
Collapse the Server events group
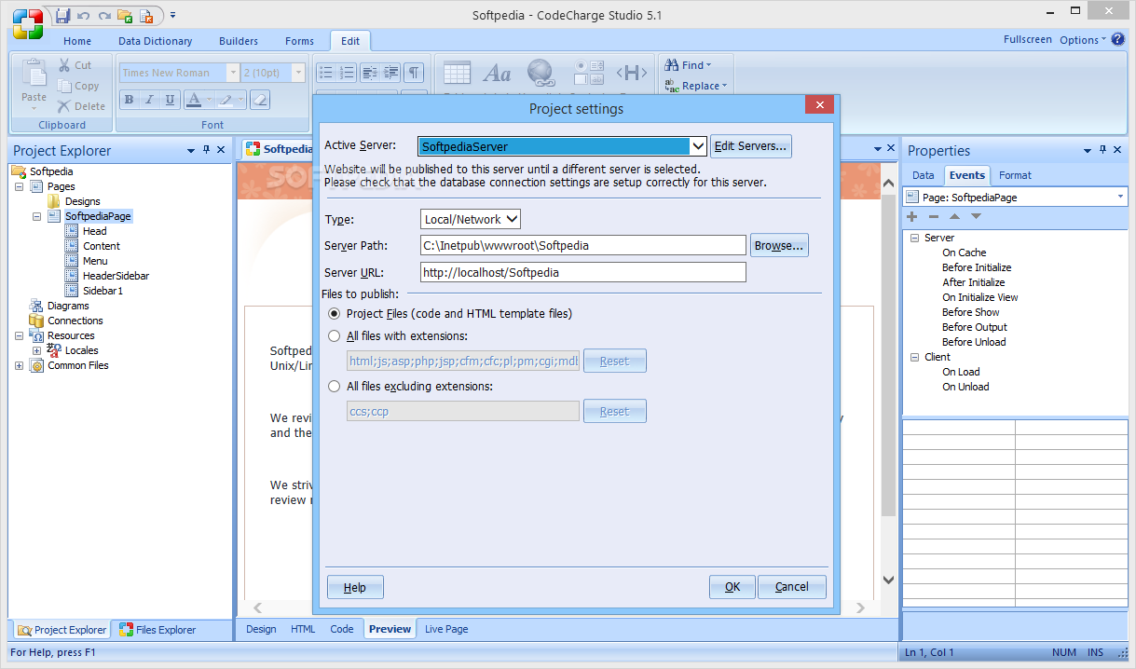point(915,238)
